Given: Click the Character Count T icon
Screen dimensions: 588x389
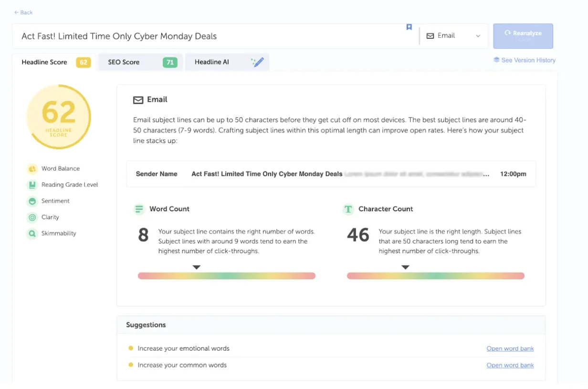Looking at the screenshot, I should coord(348,209).
